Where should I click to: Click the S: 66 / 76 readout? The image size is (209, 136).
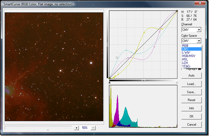pyautogui.click(x=189, y=16)
